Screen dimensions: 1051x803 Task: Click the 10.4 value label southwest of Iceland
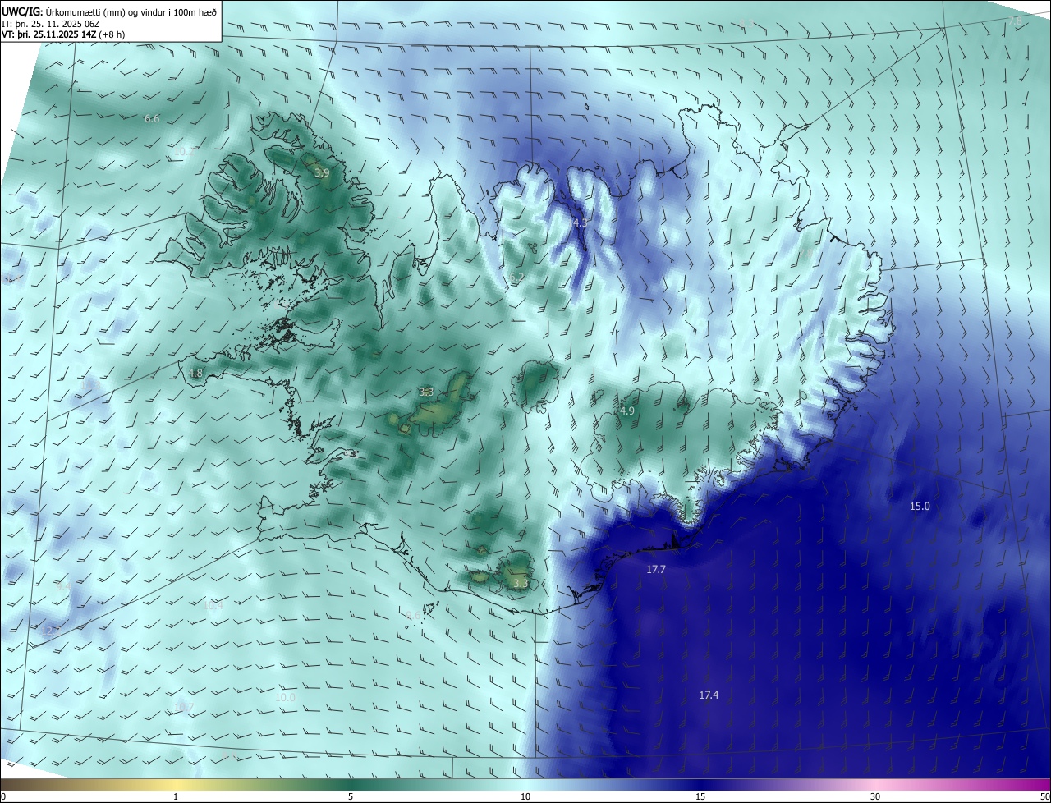click(x=213, y=605)
